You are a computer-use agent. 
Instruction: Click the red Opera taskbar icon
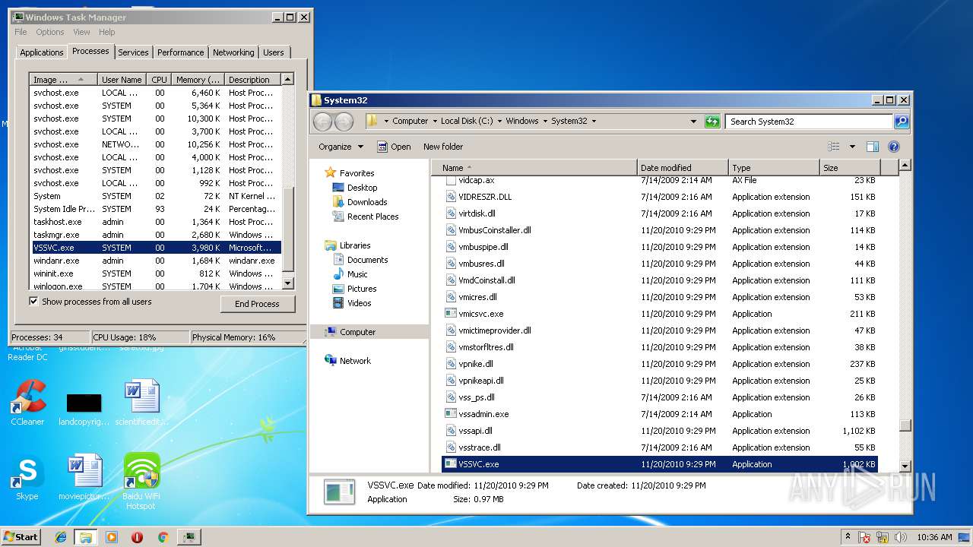point(137,537)
